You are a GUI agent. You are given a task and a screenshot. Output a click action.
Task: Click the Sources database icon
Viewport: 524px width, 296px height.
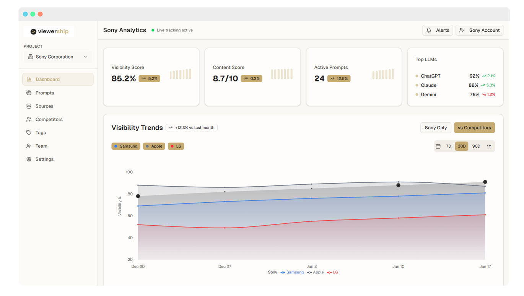[x=29, y=106]
